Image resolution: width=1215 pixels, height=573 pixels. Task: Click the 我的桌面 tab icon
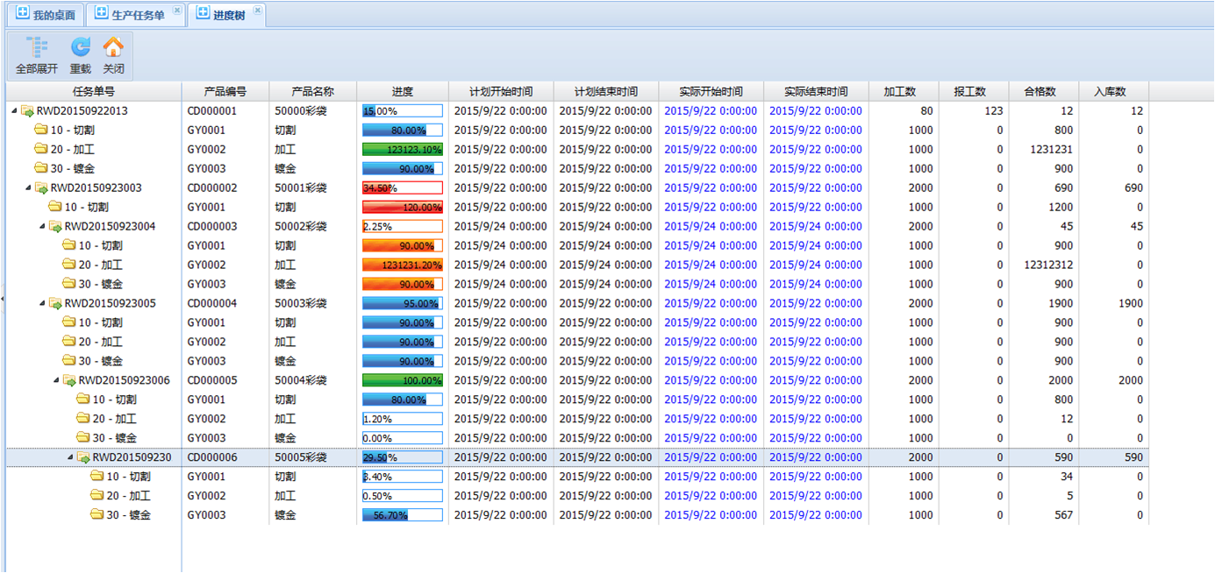point(23,14)
